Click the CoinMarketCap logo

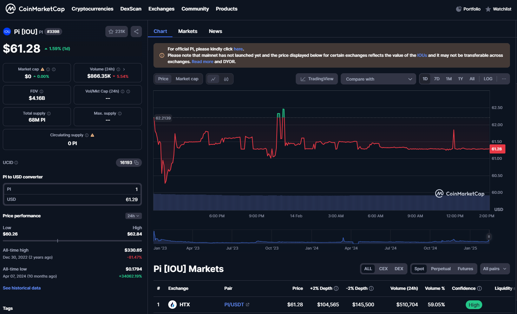(35, 9)
